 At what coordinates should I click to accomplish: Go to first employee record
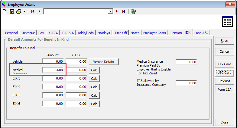(x=33, y=11)
